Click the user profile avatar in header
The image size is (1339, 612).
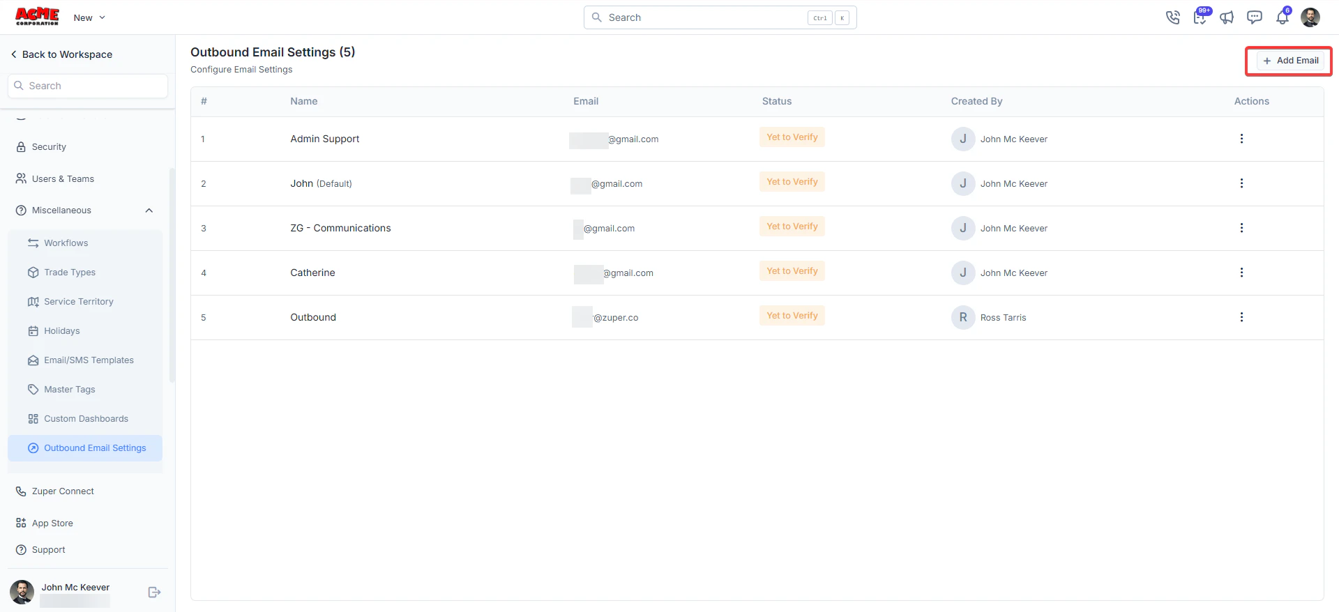(x=1310, y=17)
